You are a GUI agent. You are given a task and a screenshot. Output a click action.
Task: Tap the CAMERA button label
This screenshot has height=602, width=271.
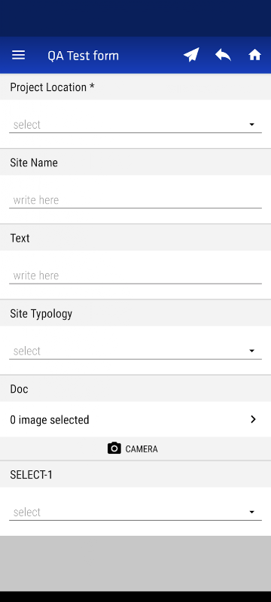[142, 448]
